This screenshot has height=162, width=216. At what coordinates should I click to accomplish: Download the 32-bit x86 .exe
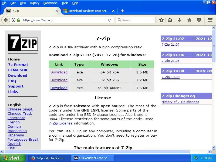(x=59, y=80)
